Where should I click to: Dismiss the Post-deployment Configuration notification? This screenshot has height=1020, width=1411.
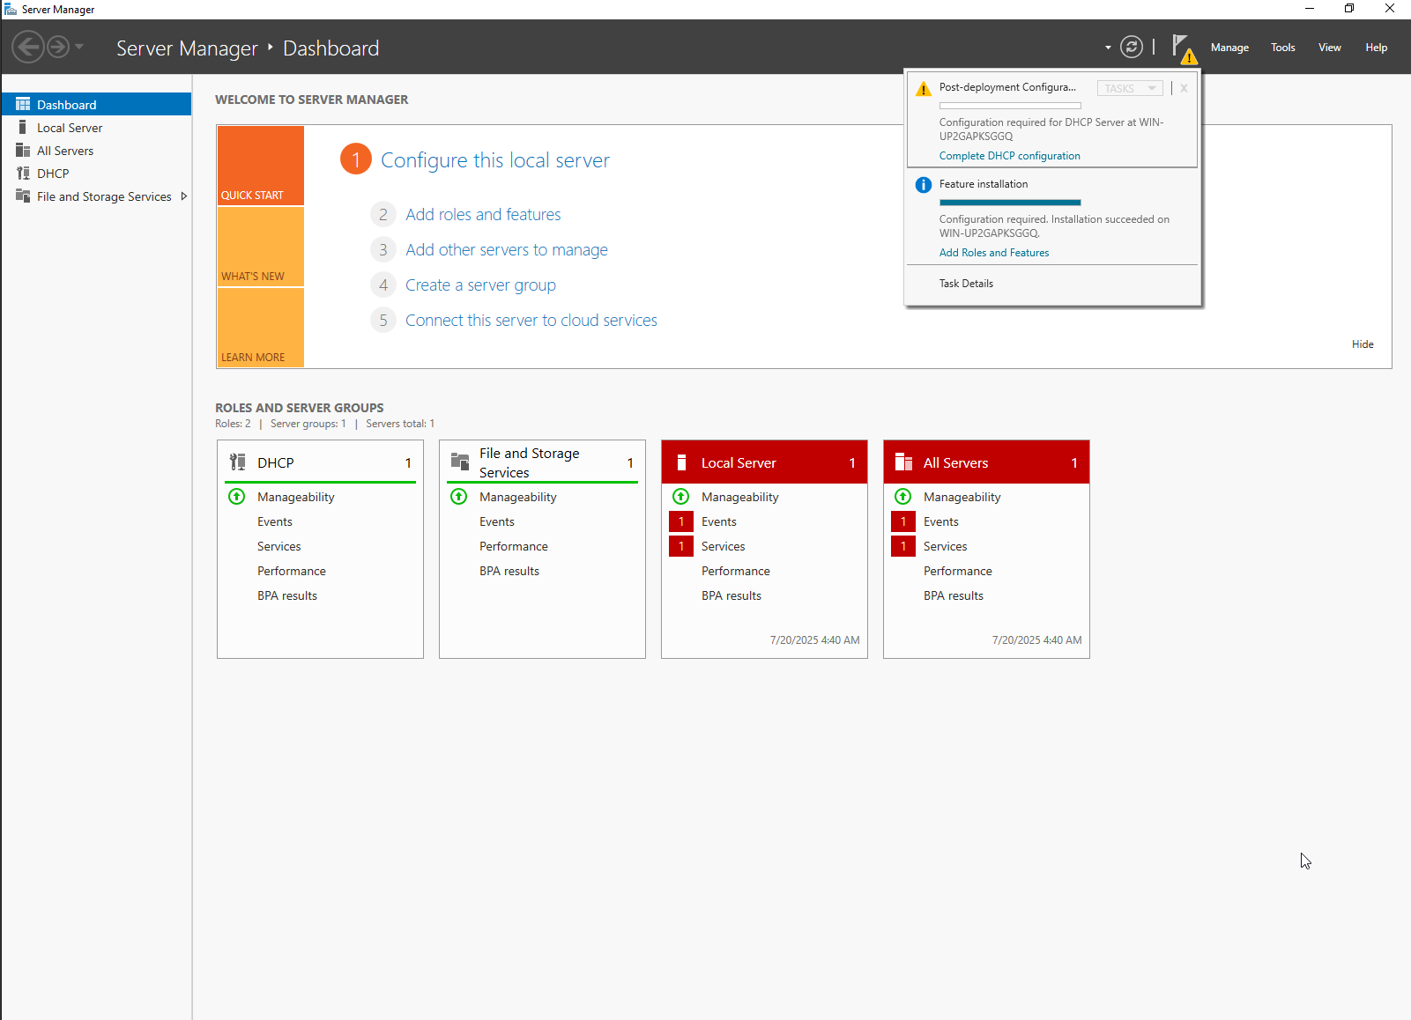pyautogui.click(x=1184, y=88)
